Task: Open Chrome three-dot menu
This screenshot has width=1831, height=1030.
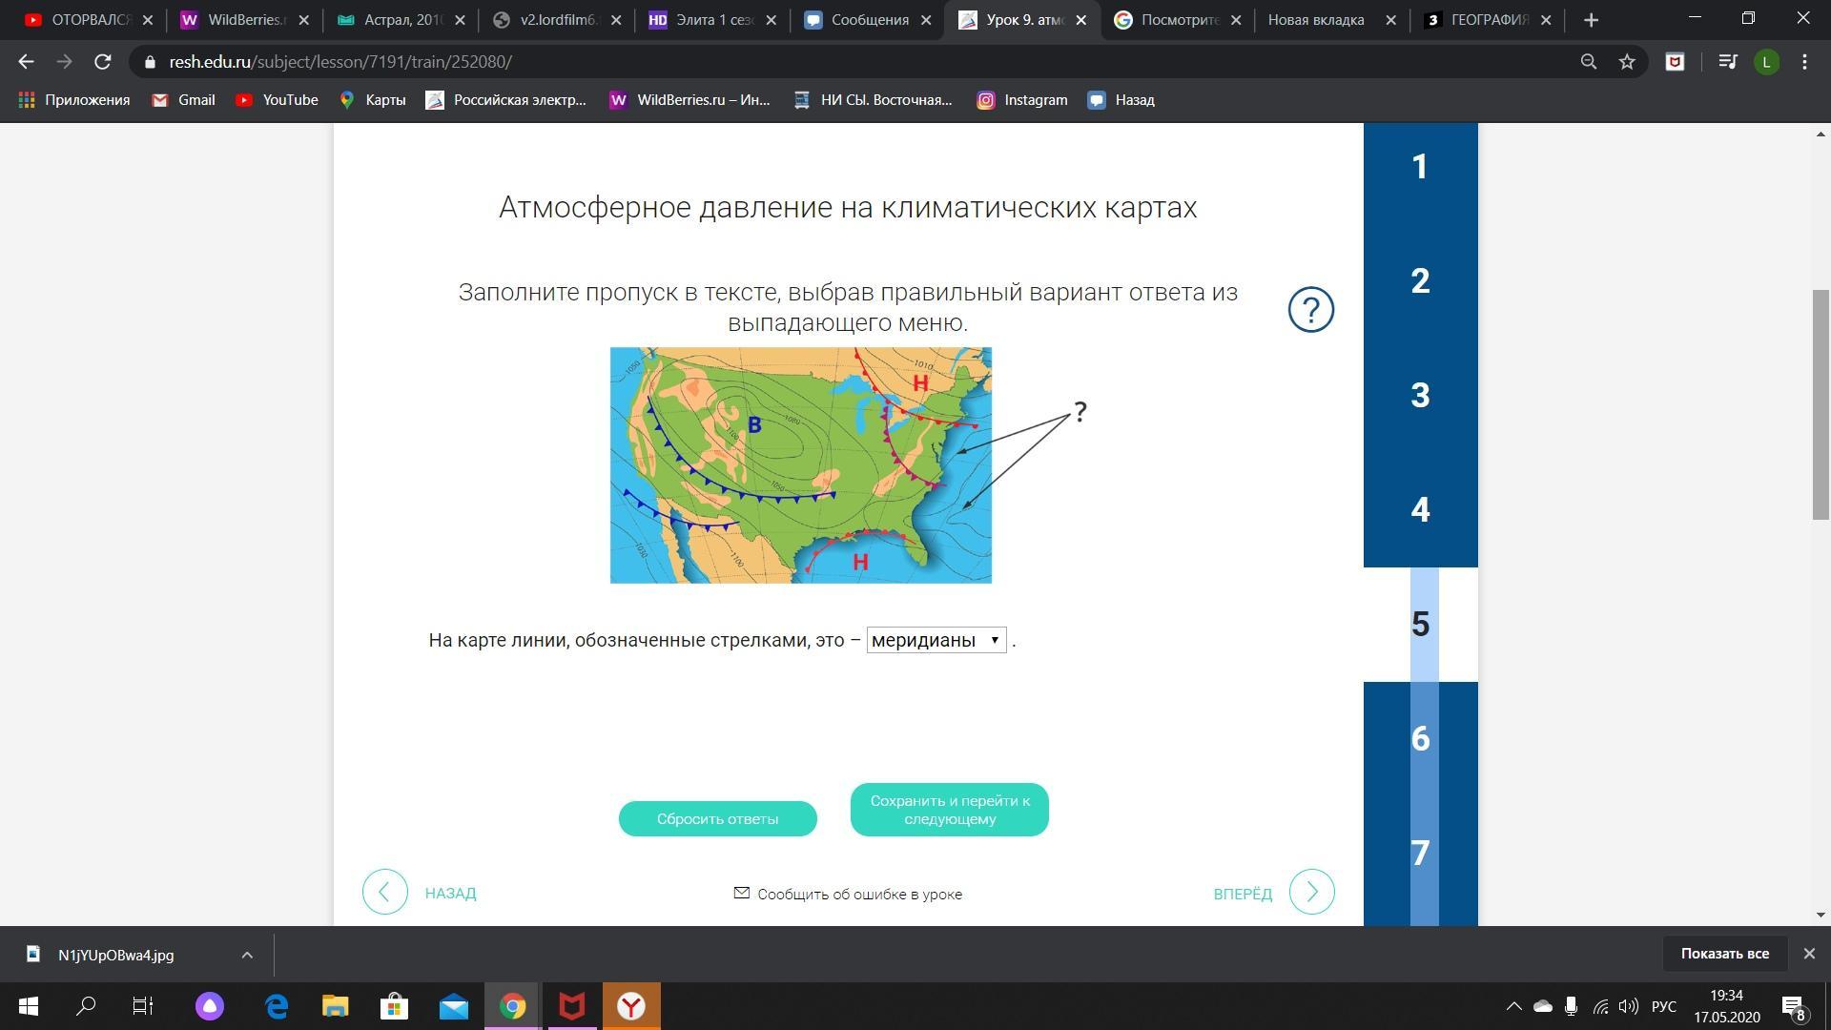Action: (1804, 62)
